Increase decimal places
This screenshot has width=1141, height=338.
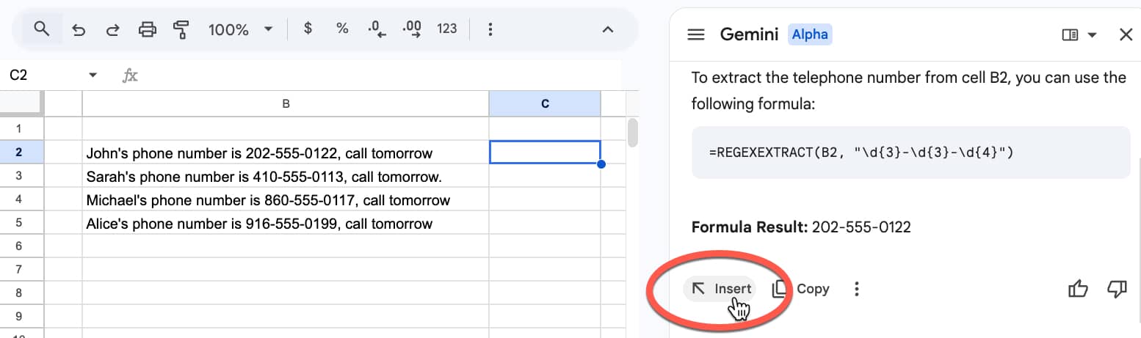tap(412, 29)
